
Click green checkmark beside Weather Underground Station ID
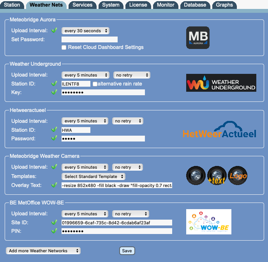pyautogui.click(x=55, y=84)
